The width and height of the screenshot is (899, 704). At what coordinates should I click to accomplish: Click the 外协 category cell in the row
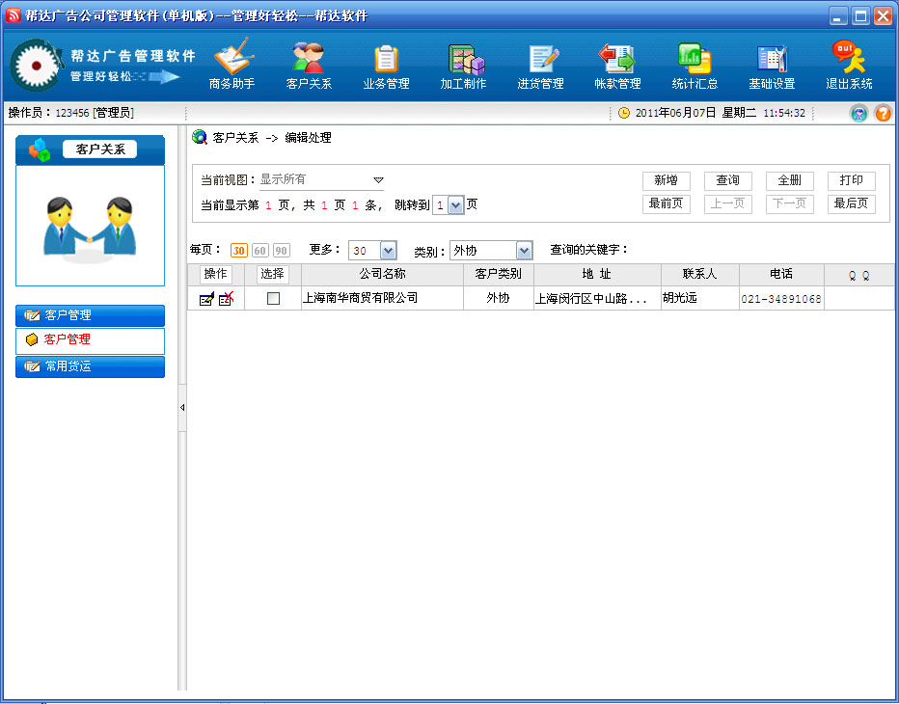(x=499, y=298)
